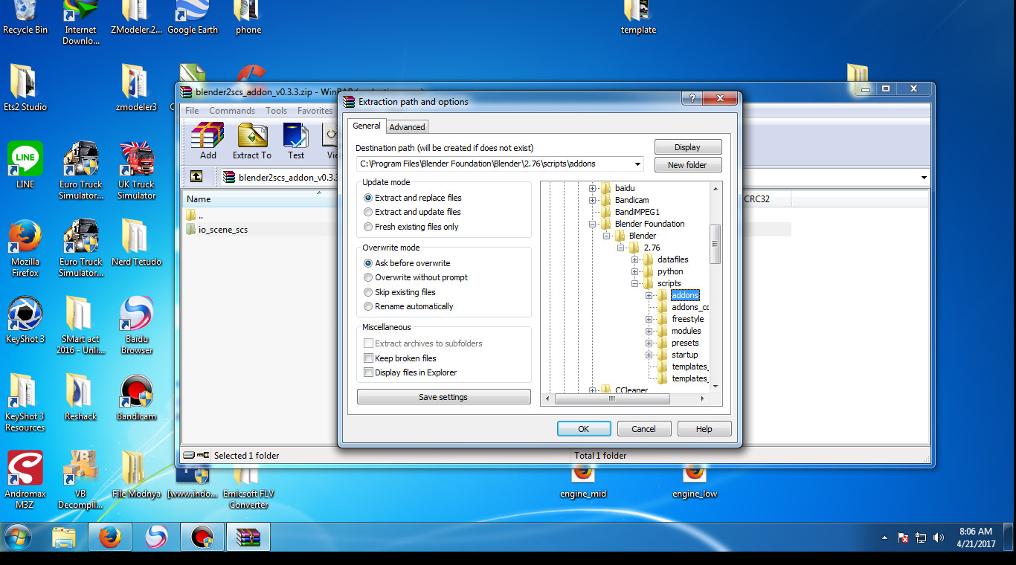
Task: Click the WinRAR taskbar button
Action: point(248,536)
